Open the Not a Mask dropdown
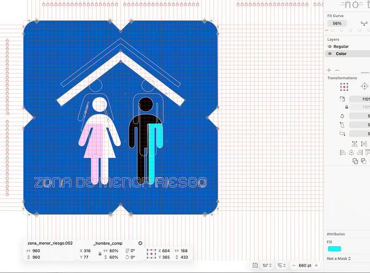Viewport: 370px width, 273px height. pos(339,259)
